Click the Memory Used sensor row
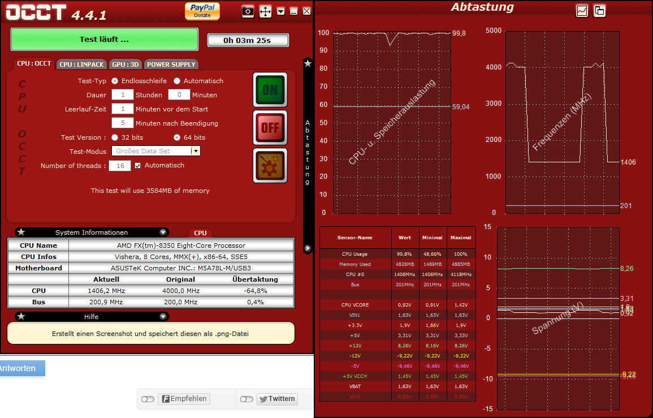The width and height of the screenshot is (653, 418). (397, 264)
